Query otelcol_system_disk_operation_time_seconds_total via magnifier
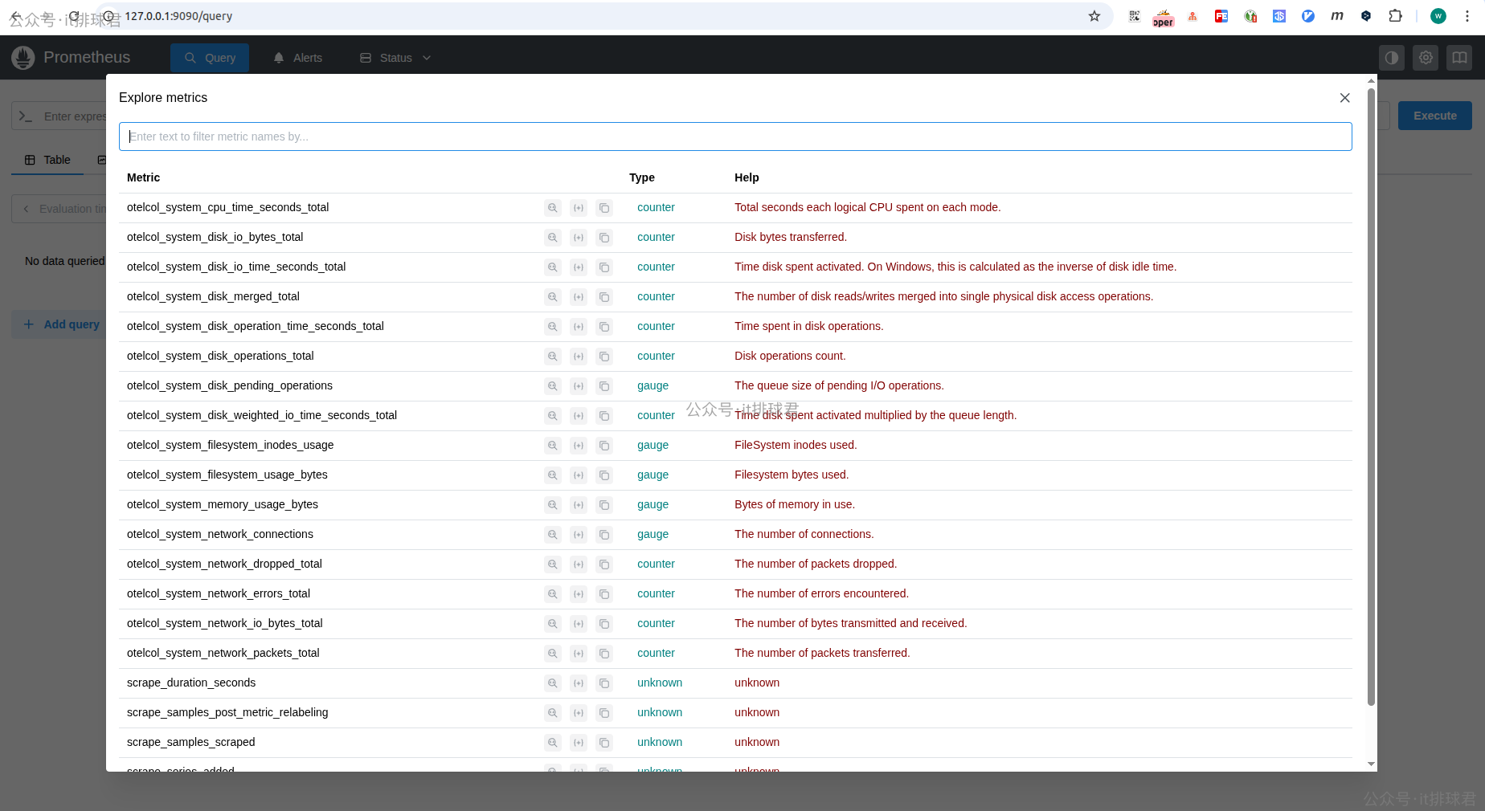 pos(553,327)
